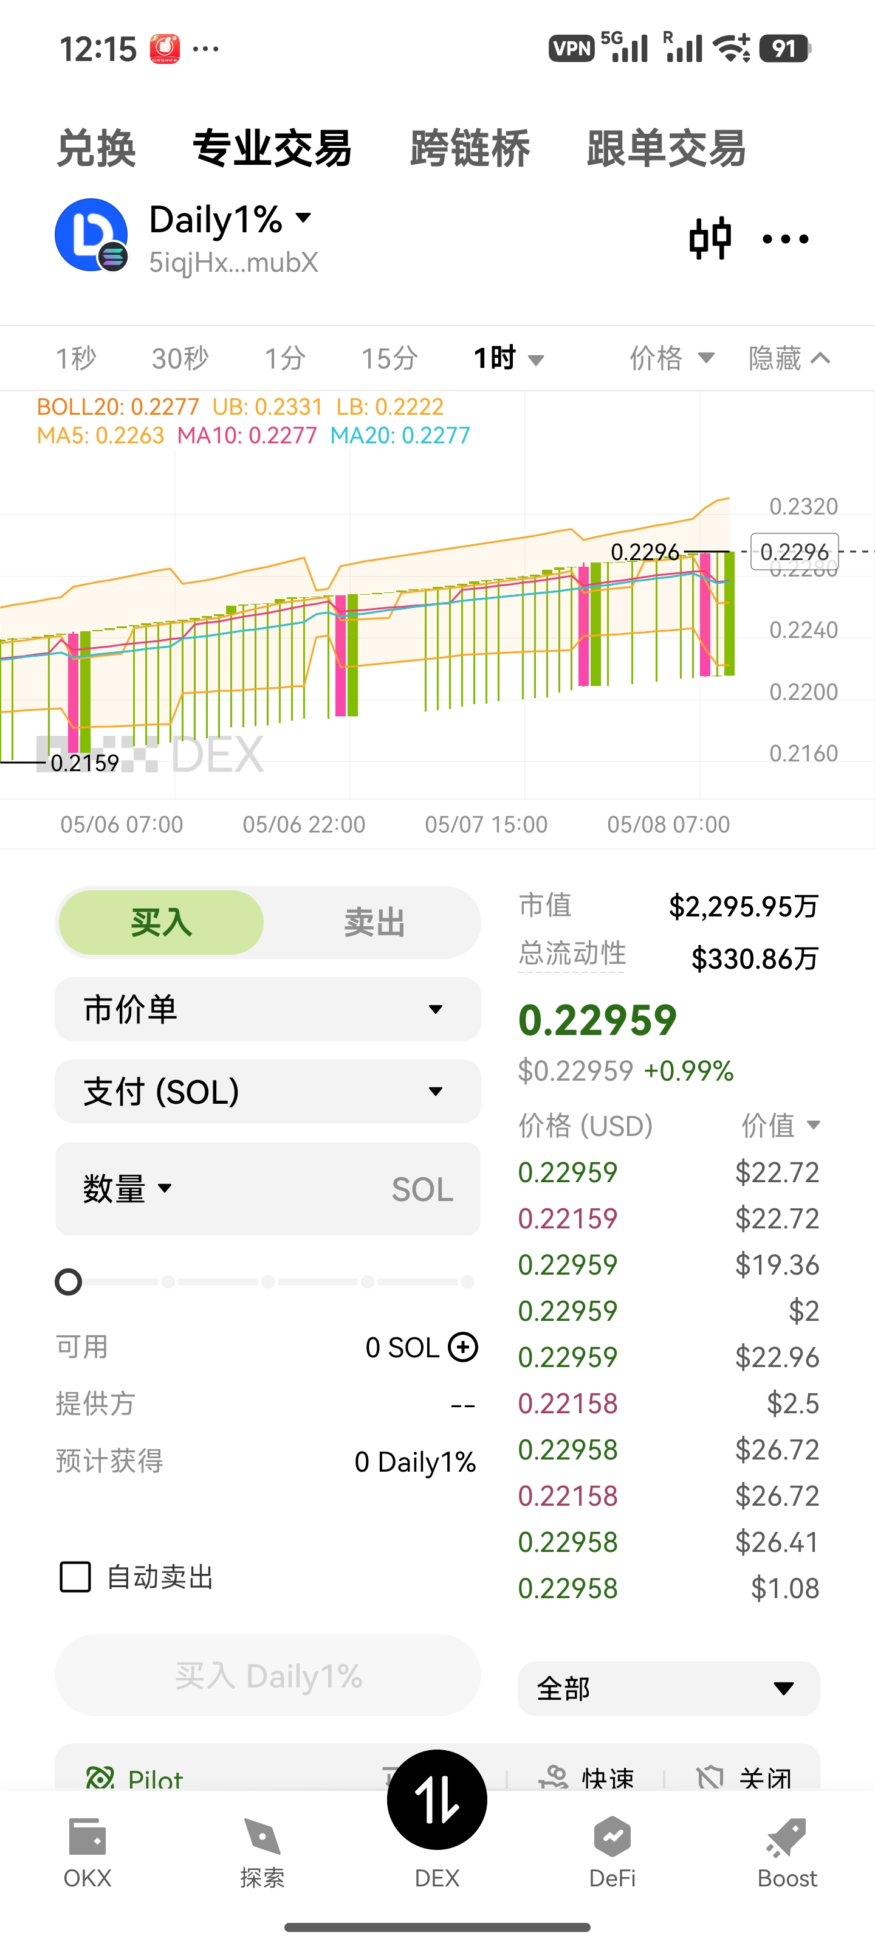Tap the 市值 $2,295.95万 value
875x1946 pixels.
(x=744, y=905)
